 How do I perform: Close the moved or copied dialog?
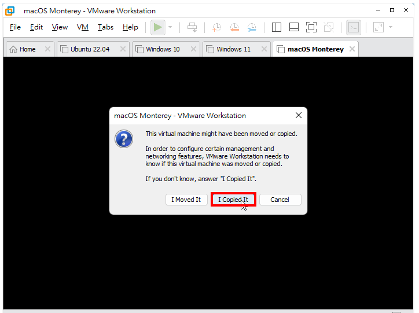pyautogui.click(x=299, y=115)
